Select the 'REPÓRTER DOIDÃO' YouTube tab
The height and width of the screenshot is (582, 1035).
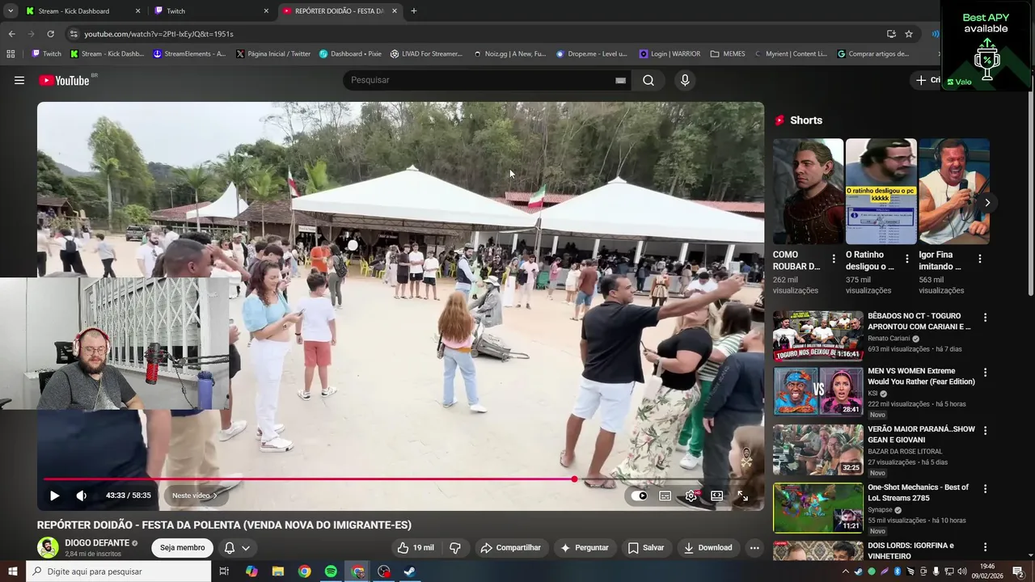[x=340, y=11]
